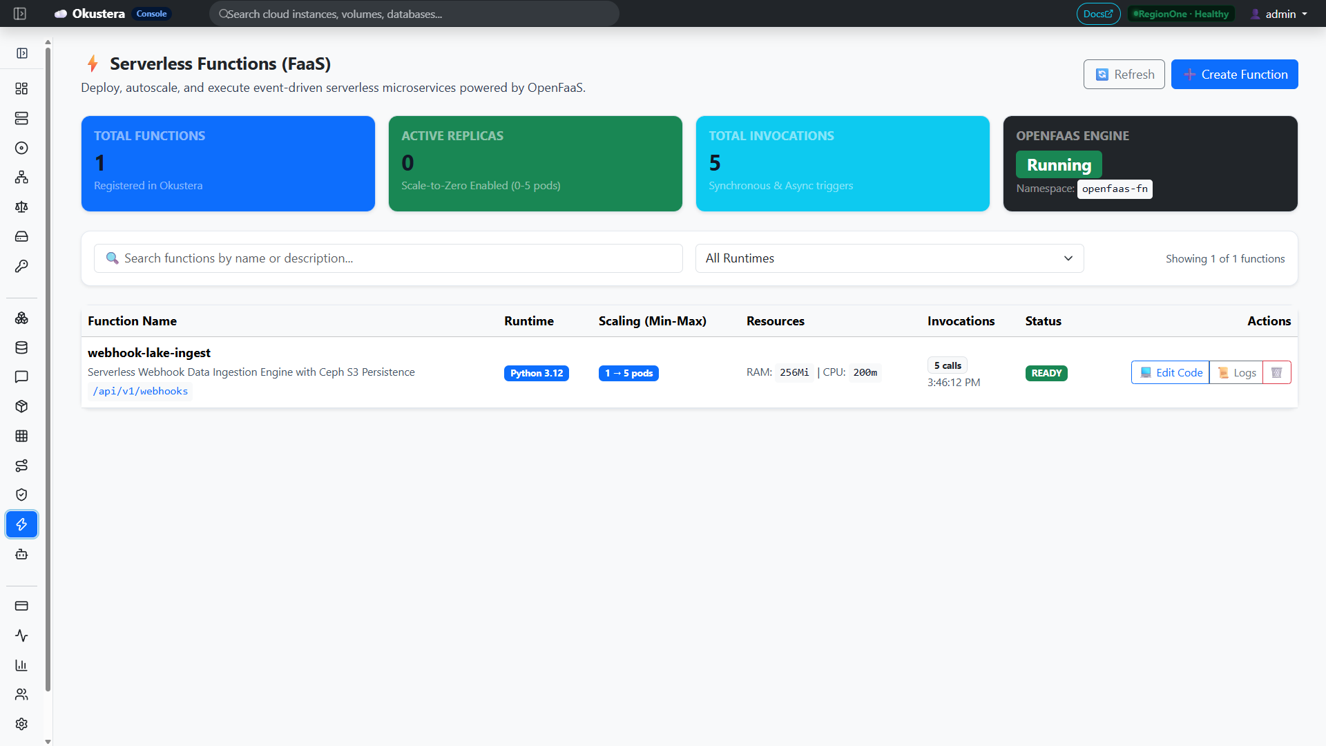Click the 200m CPU value
The width and height of the screenshot is (1326, 746).
[865, 372]
